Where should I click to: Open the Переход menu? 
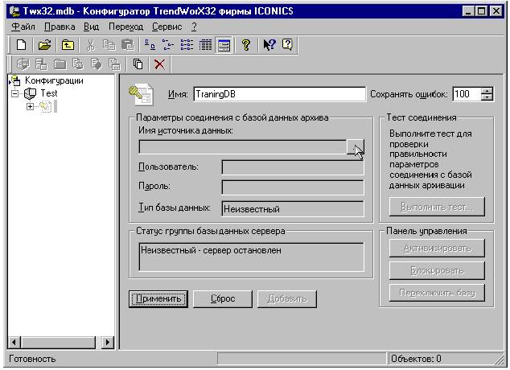point(125,27)
